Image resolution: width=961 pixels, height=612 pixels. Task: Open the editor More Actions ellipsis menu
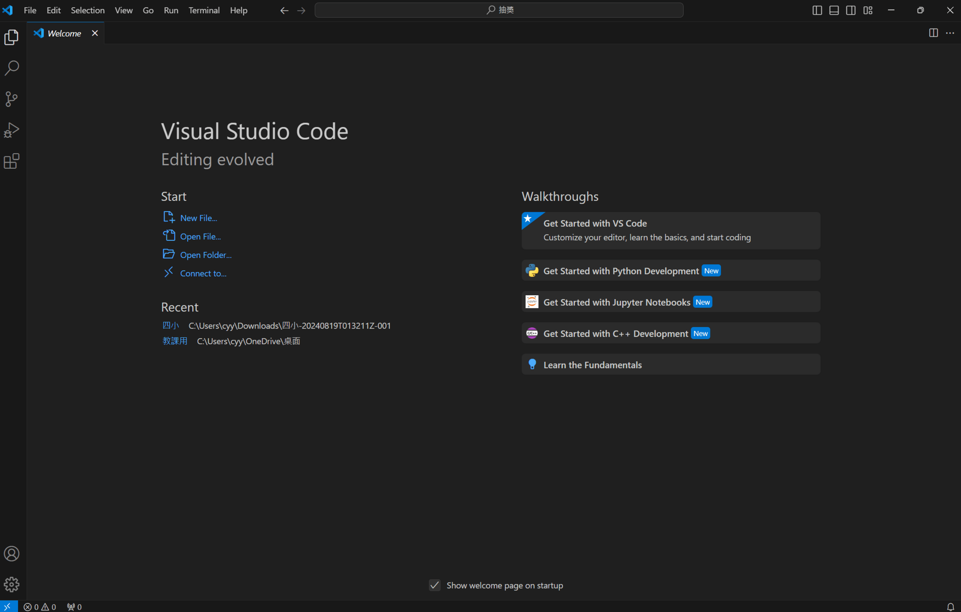[950, 33]
